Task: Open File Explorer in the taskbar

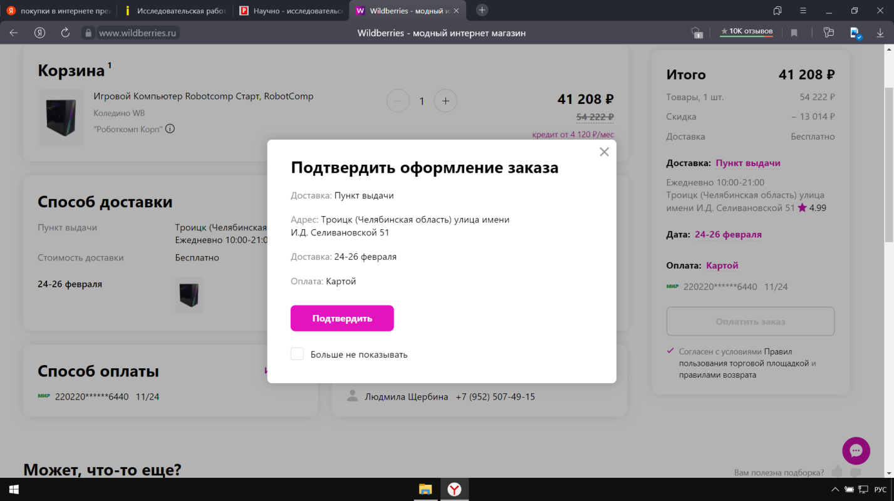Action: (x=425, y=489)
